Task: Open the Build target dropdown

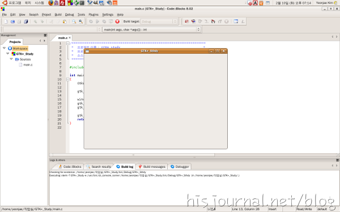Action: pos(159,21)
